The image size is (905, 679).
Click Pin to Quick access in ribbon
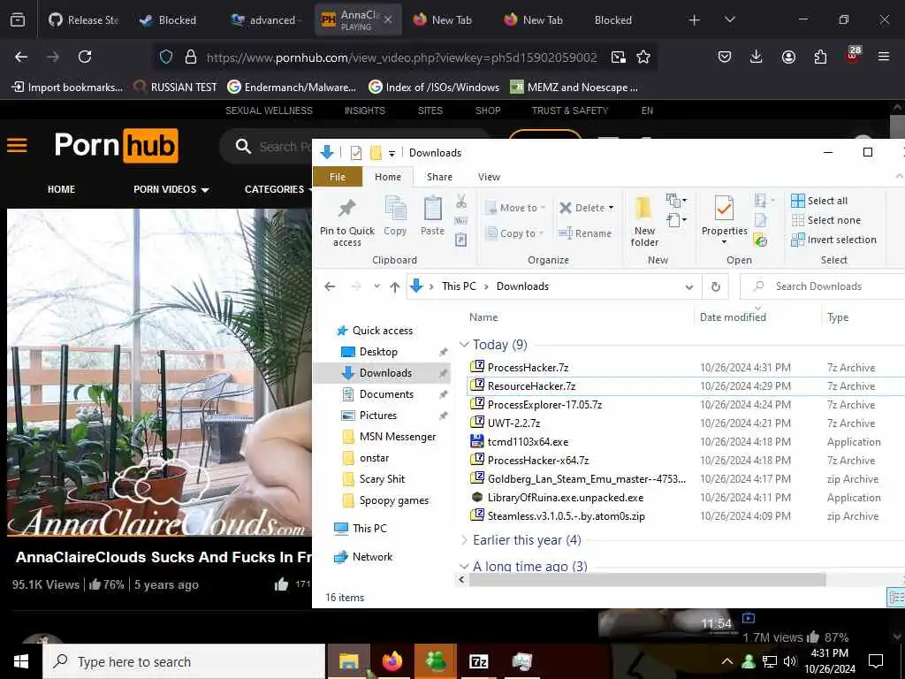[x=346, y=222]
